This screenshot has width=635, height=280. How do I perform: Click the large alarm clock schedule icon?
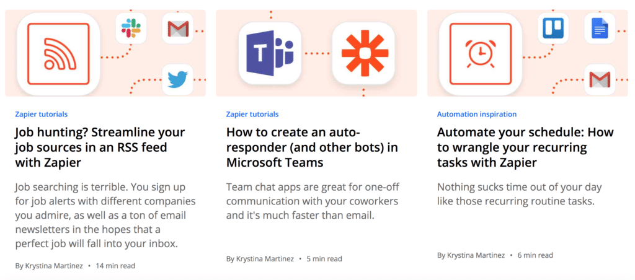(x=481, y=53)
